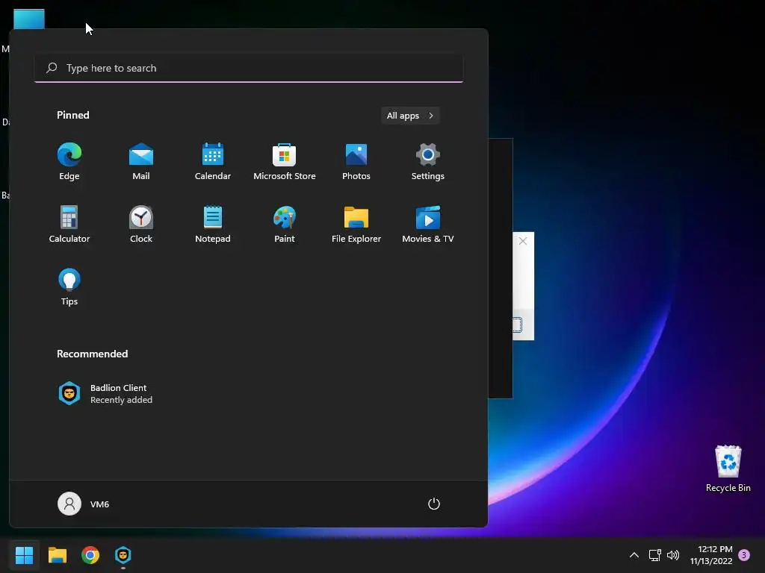Launch the Clock app
Screen dimensions: 765x573
click(x=141, y=225)
